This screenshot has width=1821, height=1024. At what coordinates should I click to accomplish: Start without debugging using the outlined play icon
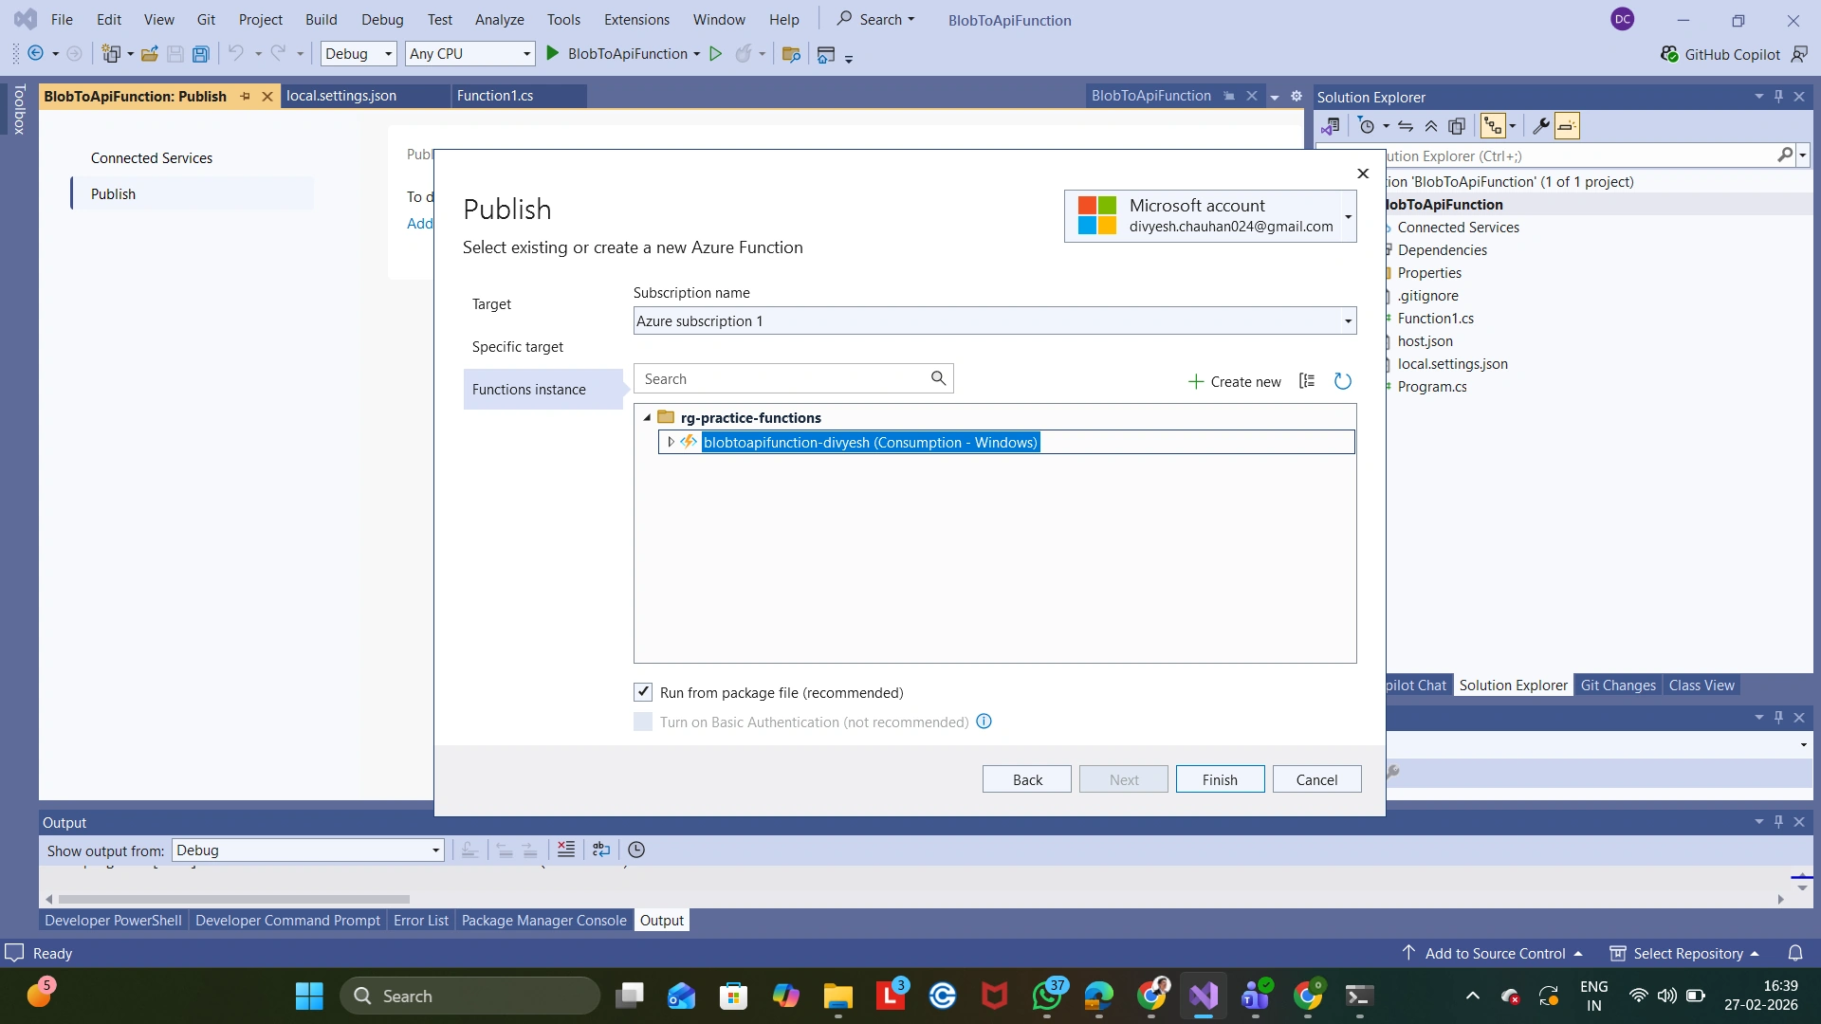point(716,54)
